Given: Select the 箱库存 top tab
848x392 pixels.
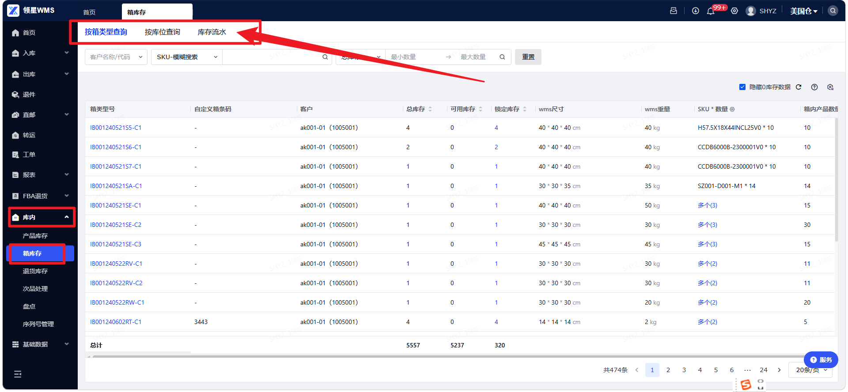Looking at the screenshot, I should (157, 12).
